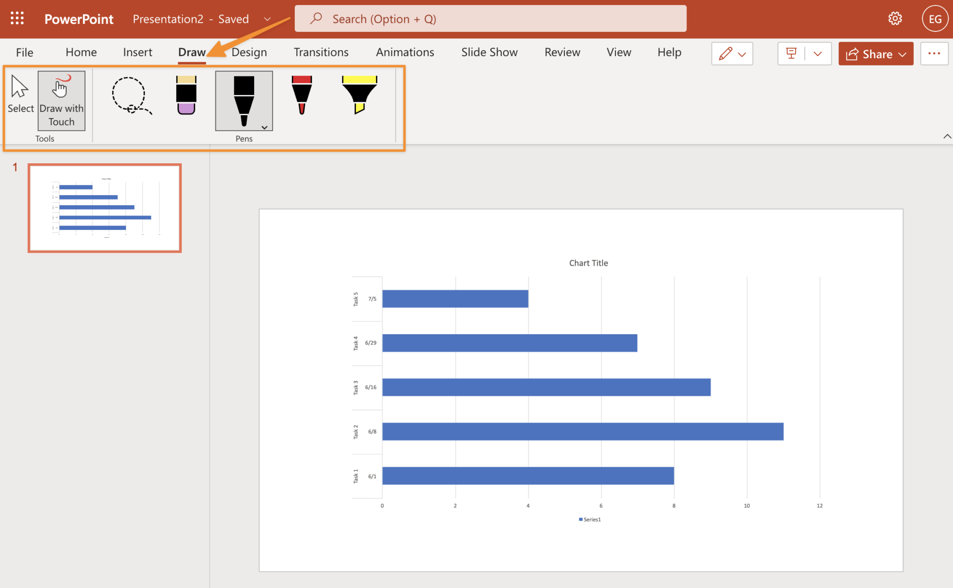Select the yellow highlighter
The height and width of the screenshot is (588, 953).
pos(359,95)
